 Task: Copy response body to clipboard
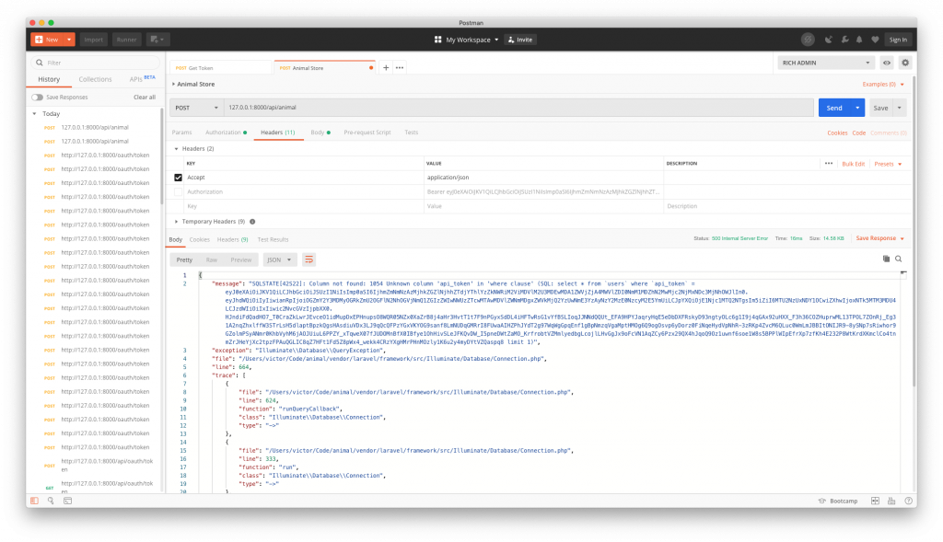(886, 259)
